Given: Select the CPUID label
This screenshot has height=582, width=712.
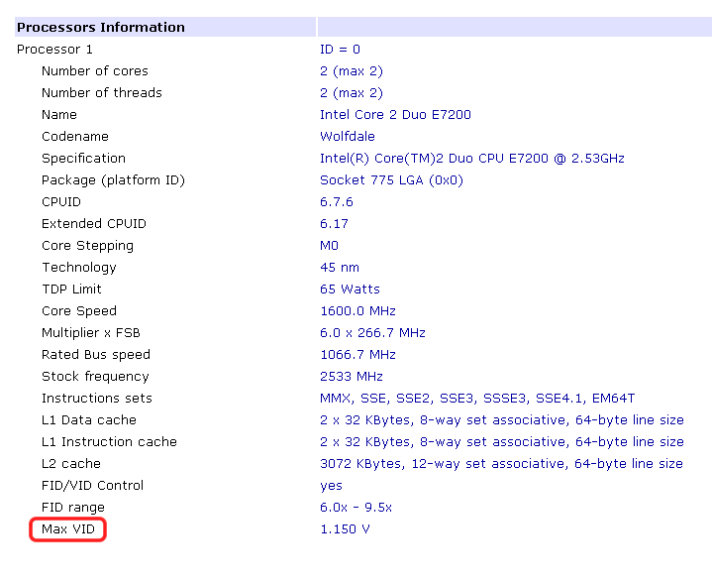Looking at the screenshot, I should pos(61,202).
